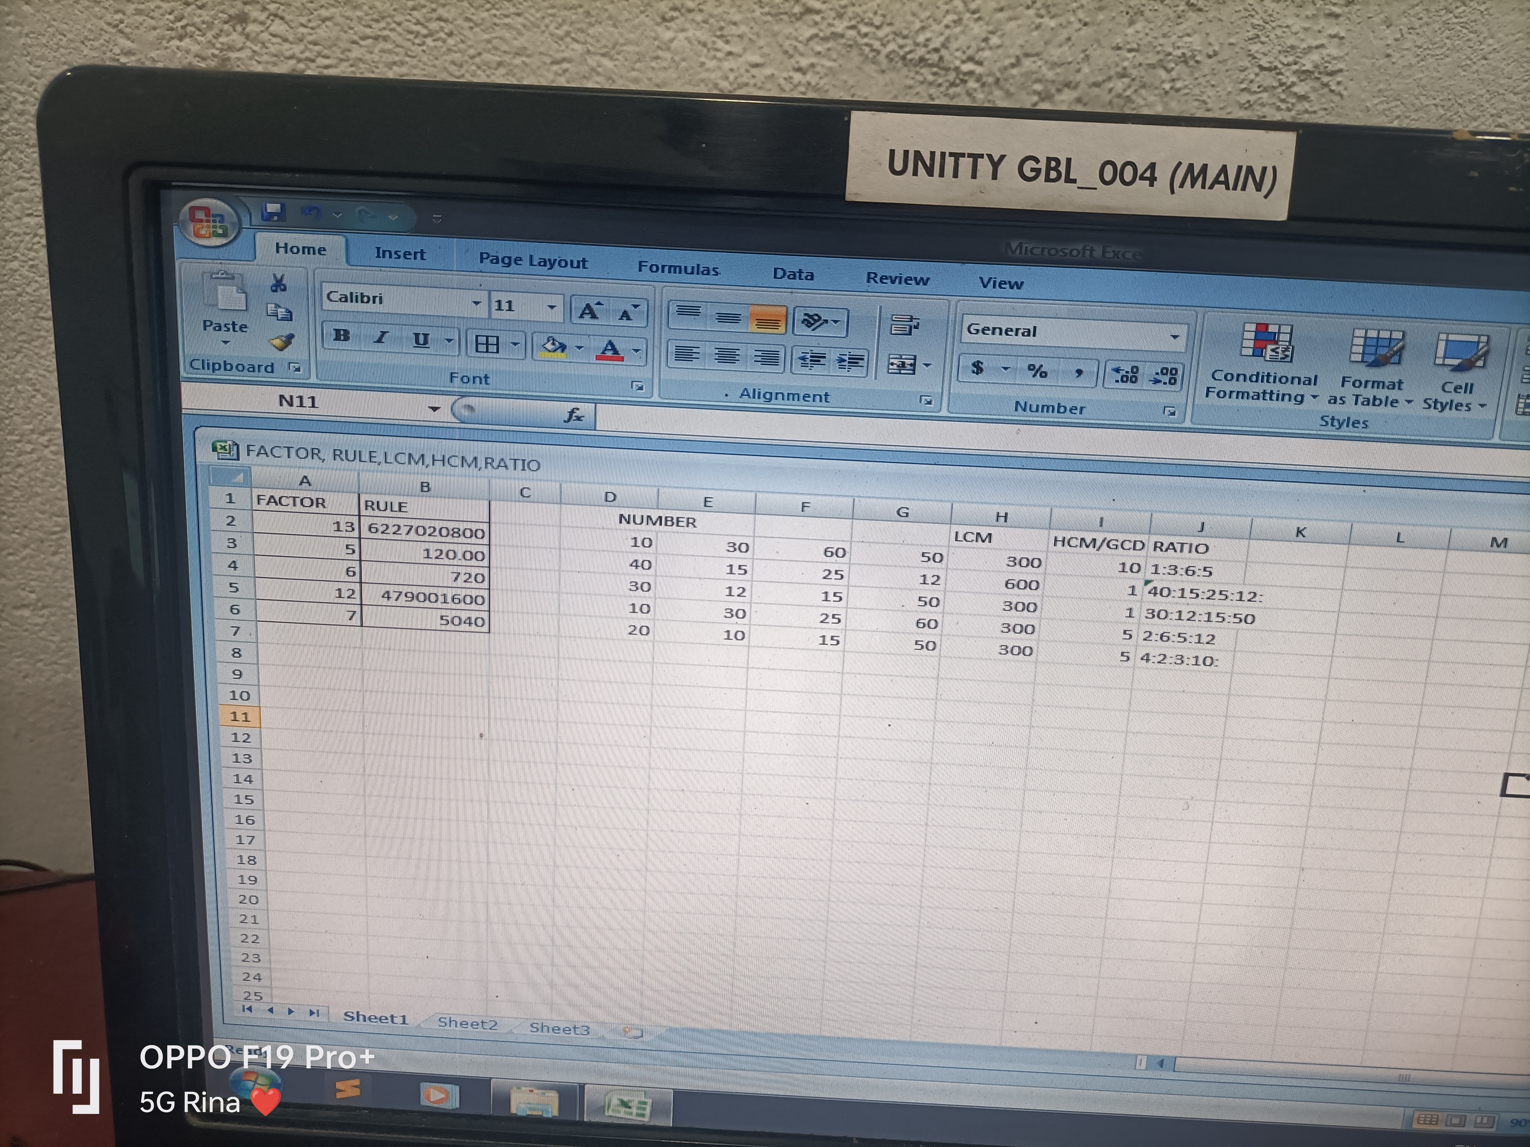Image resolution: width=1530 pixels, height=1147 pixels.
Task: Click the Grow Font icon
Action: [x=589, y=311]
